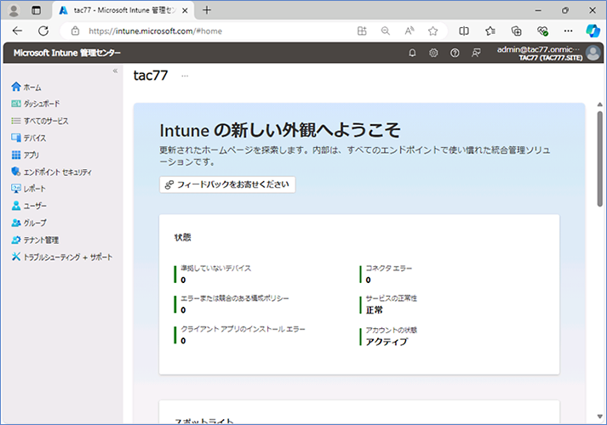Open すべてのサービス list
The height and width of the screenshot is (425, 607).
pyautogui.click(x=40, y=121)
